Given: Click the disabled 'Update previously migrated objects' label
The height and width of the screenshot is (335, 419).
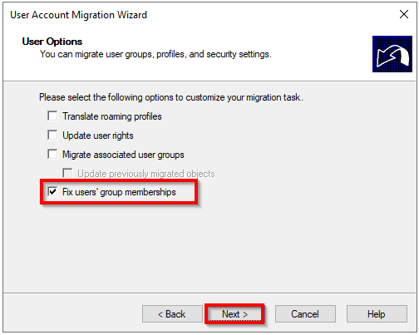Looking at the screenshot, I should pyautogui.click(x=146, y=174).
